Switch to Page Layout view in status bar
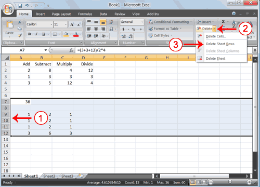Screen dimensions: 260x187 199,182
